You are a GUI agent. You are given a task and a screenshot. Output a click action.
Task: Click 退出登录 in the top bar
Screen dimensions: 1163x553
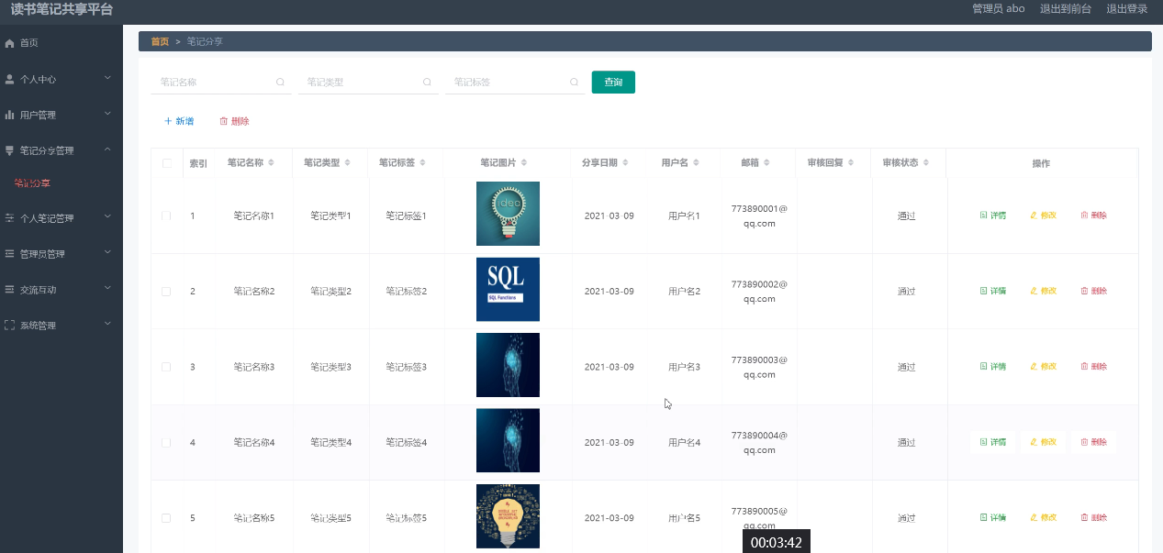1126,8
